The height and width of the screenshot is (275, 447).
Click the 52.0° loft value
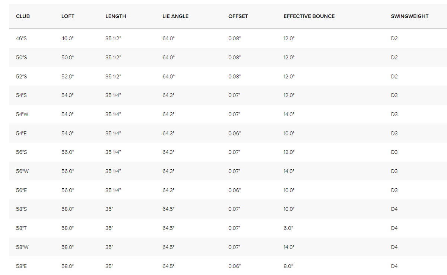[x=68, y=76]
